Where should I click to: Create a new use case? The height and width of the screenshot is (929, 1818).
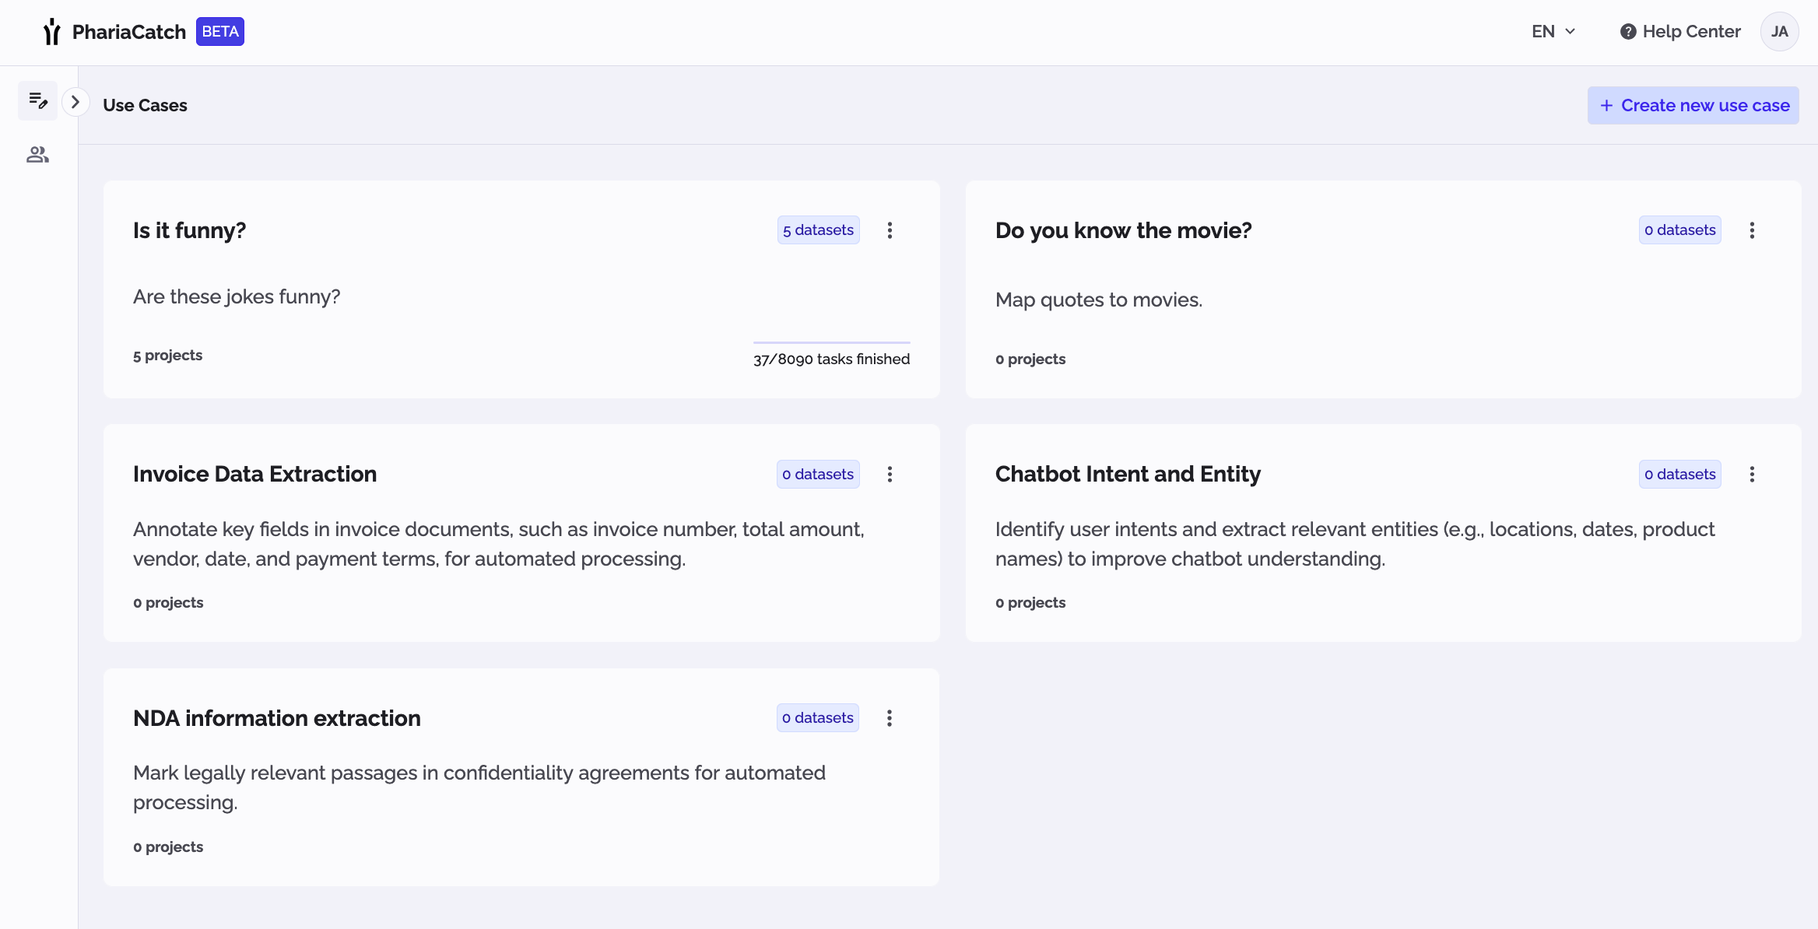click(x=1693, y=105)
